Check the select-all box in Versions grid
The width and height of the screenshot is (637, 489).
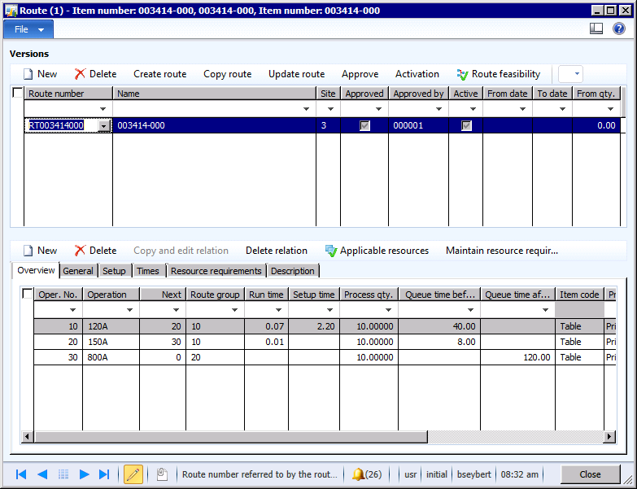18,94
